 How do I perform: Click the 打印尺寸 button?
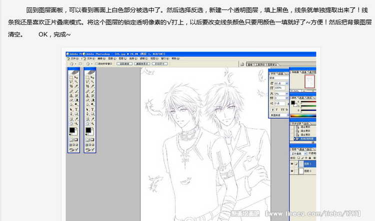coord(160,64)
